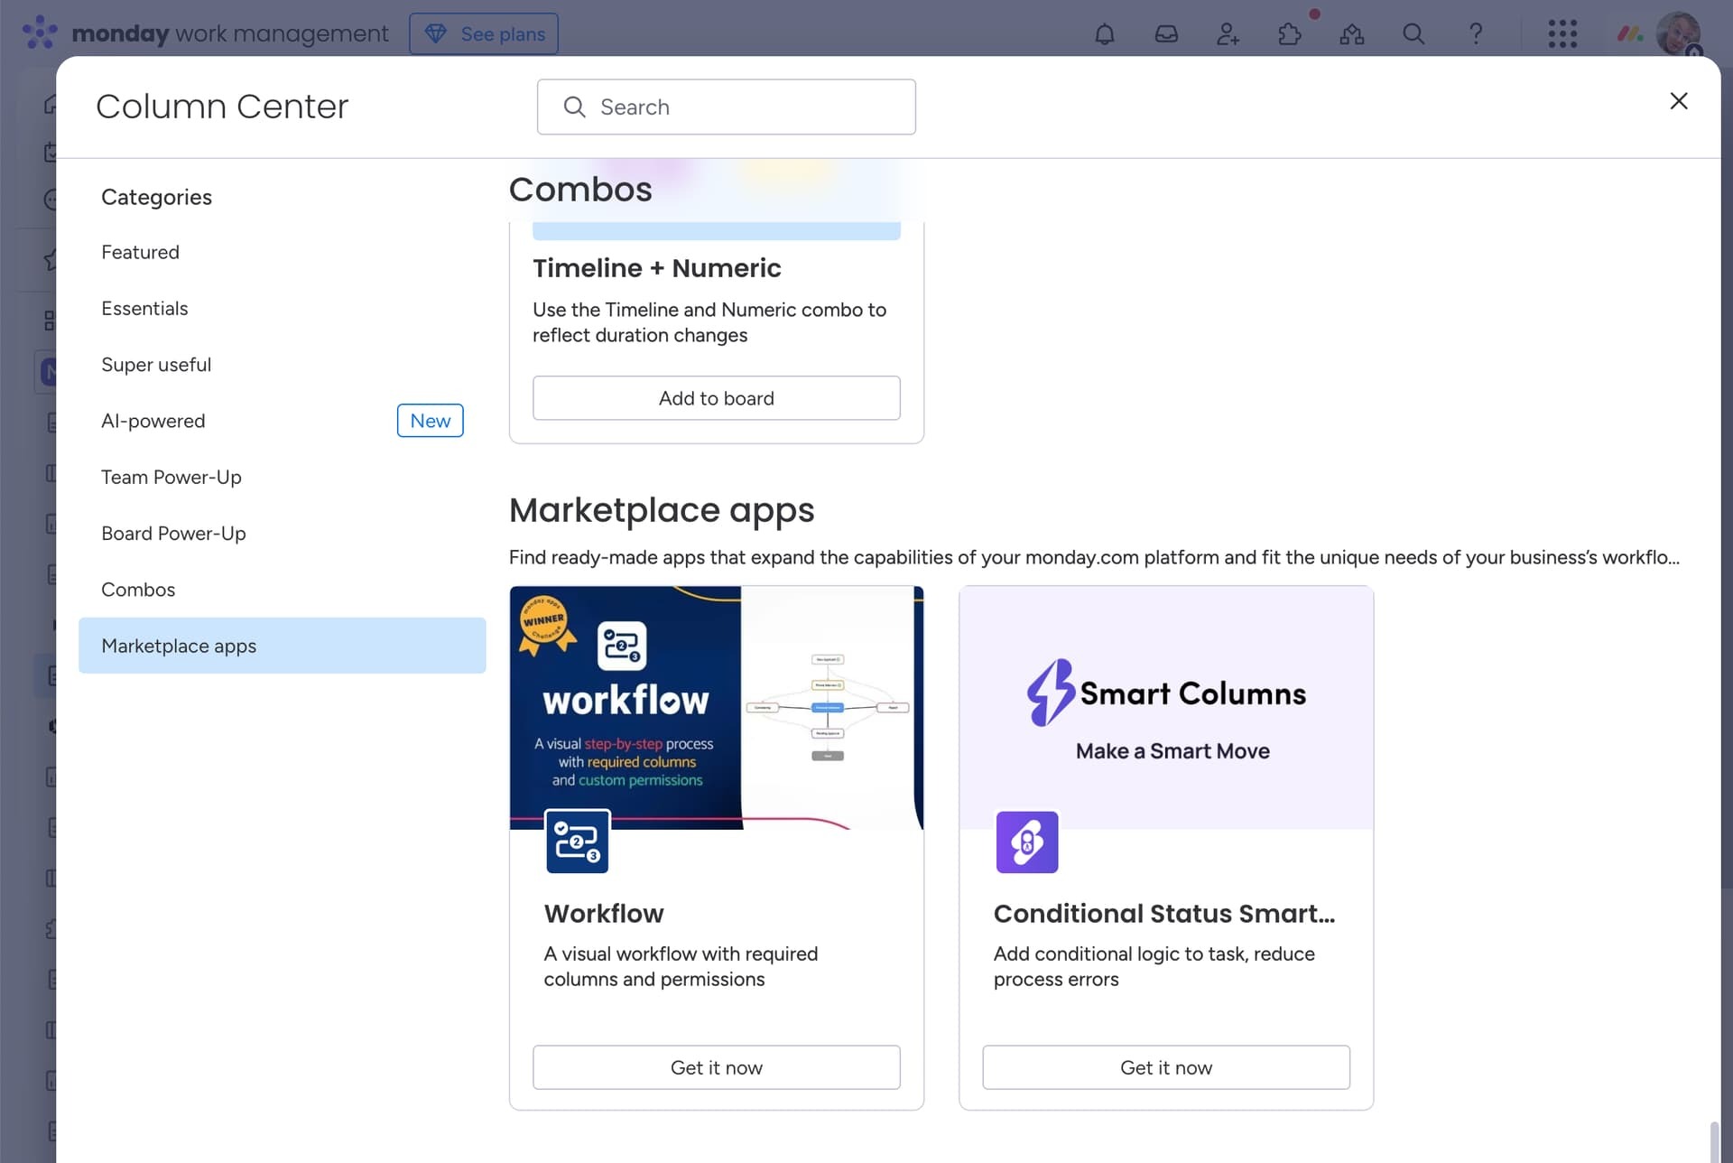Image resolution: width=1733 pixels, height=1163 pixels.
Task: Open the apps puzzle-piece icon
Action: tap(1290, 34)
